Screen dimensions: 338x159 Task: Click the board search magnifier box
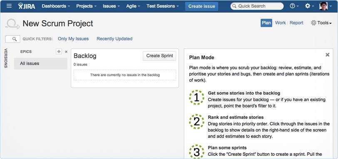click(x=13, y=39)
